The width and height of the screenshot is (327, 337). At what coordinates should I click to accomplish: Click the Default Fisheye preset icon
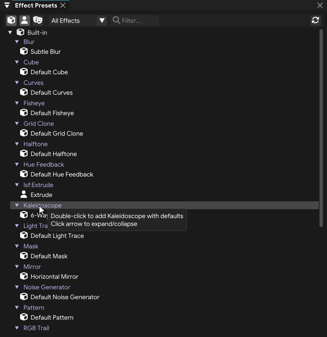24,112
